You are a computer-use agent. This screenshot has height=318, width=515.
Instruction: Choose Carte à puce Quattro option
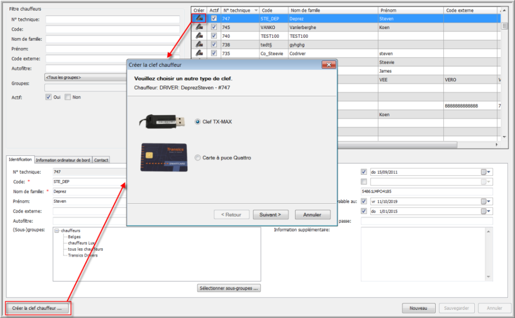point(197,158)
